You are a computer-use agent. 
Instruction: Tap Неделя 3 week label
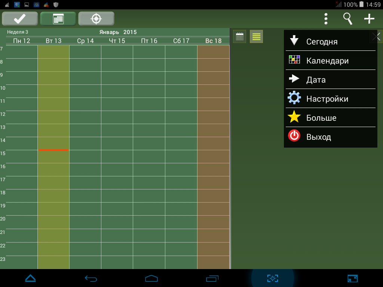(x=18, y=32)
